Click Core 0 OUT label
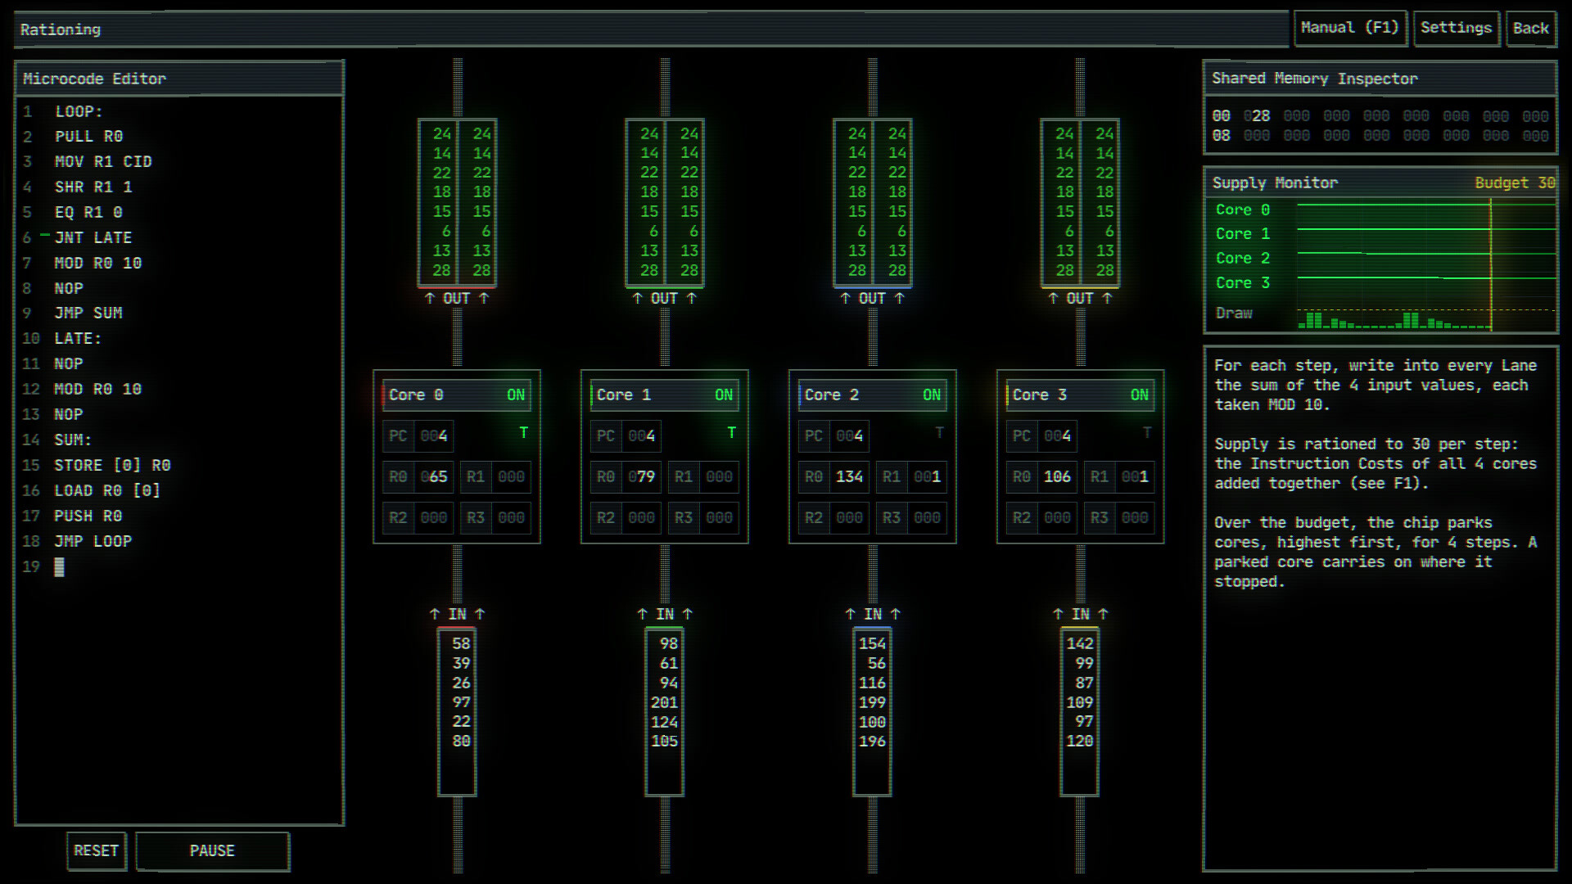Image resolution: width=1572 pixels, height=884 pixels. click(457, 299)
